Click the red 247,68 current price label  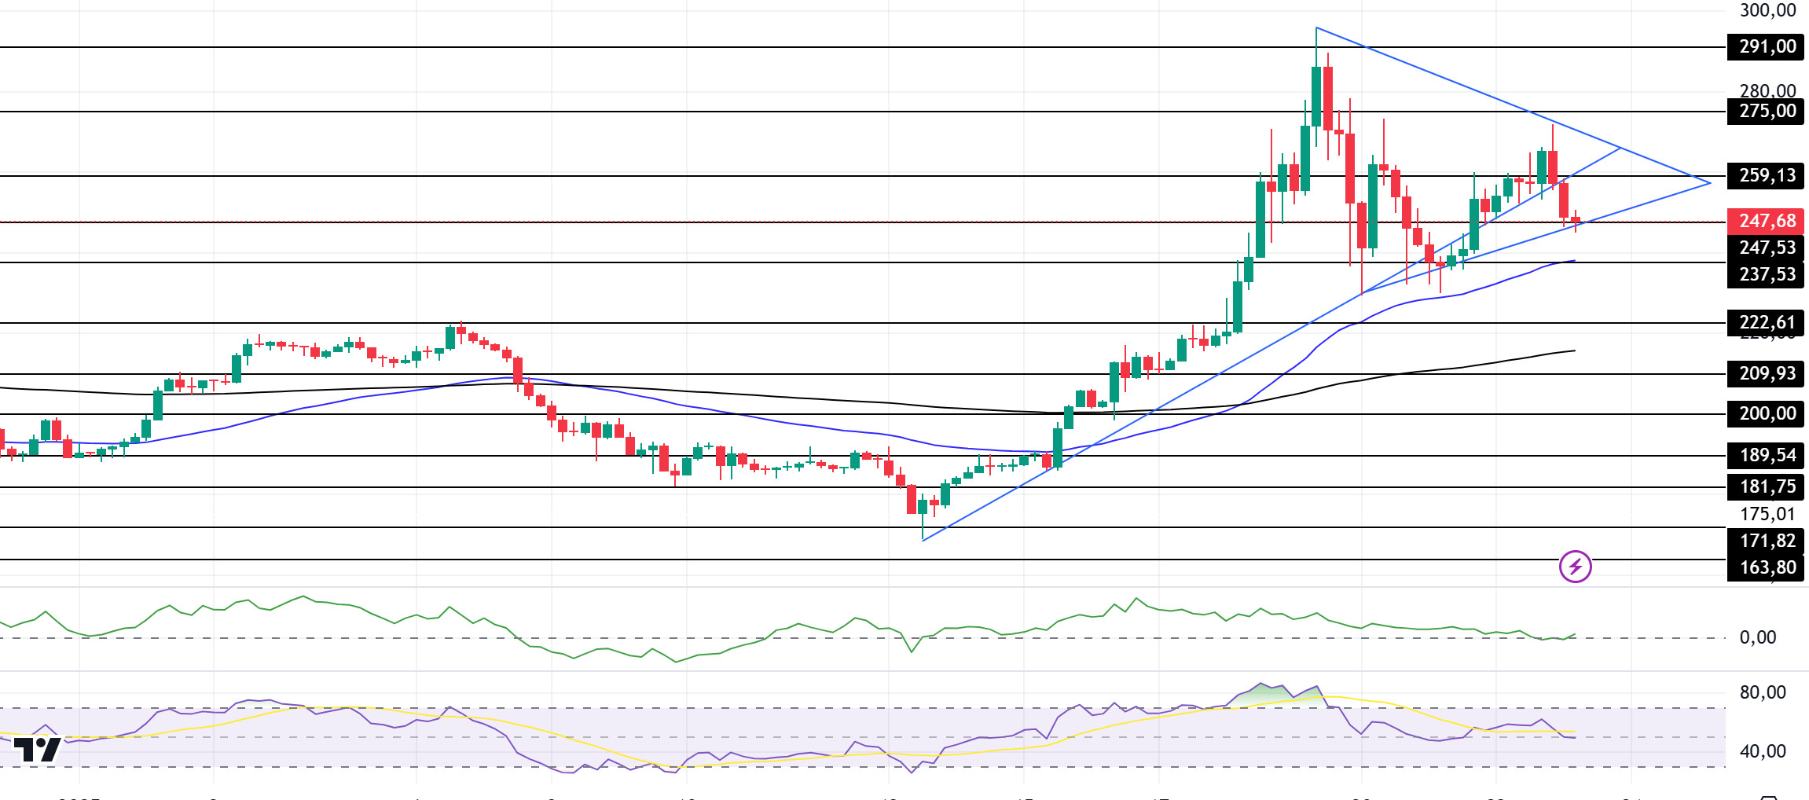point(1766,222)
